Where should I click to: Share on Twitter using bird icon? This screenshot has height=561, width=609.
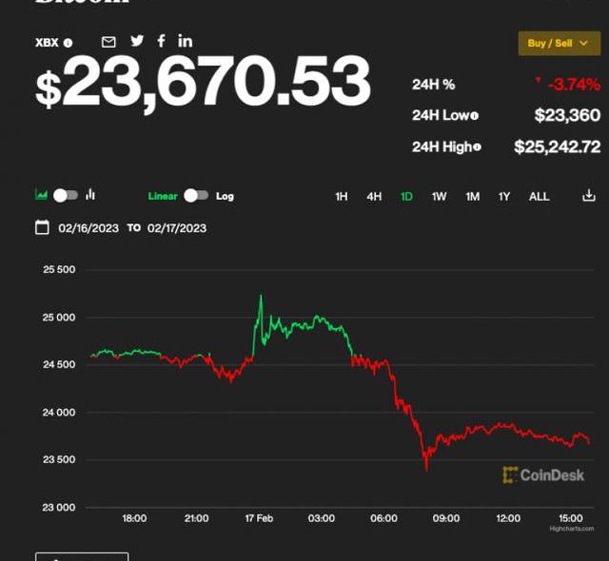click(x=137, y=41)
